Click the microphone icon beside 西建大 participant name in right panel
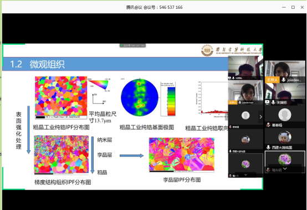The width and height of the screenshot is (307, 210). coord(268,147)
